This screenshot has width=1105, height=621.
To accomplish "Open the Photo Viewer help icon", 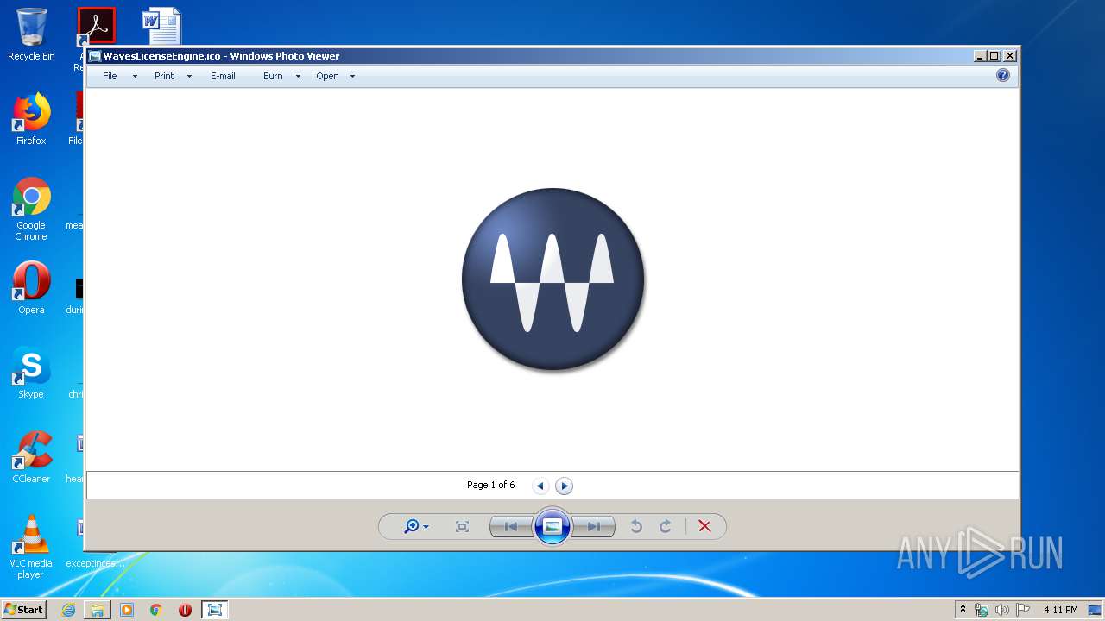I will click(1002, 76).
